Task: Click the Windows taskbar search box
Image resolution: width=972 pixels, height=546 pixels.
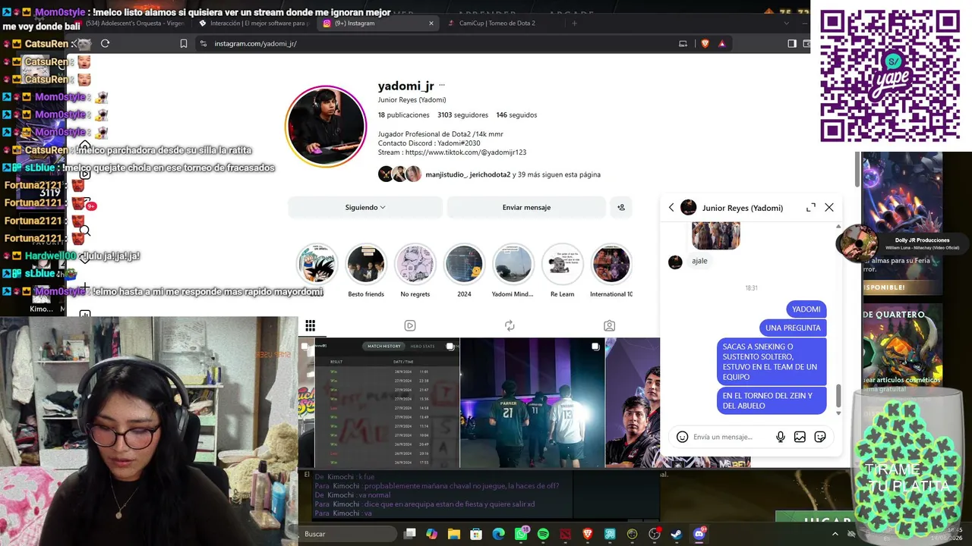Action: pyautogui.click(x=346, y=534)
